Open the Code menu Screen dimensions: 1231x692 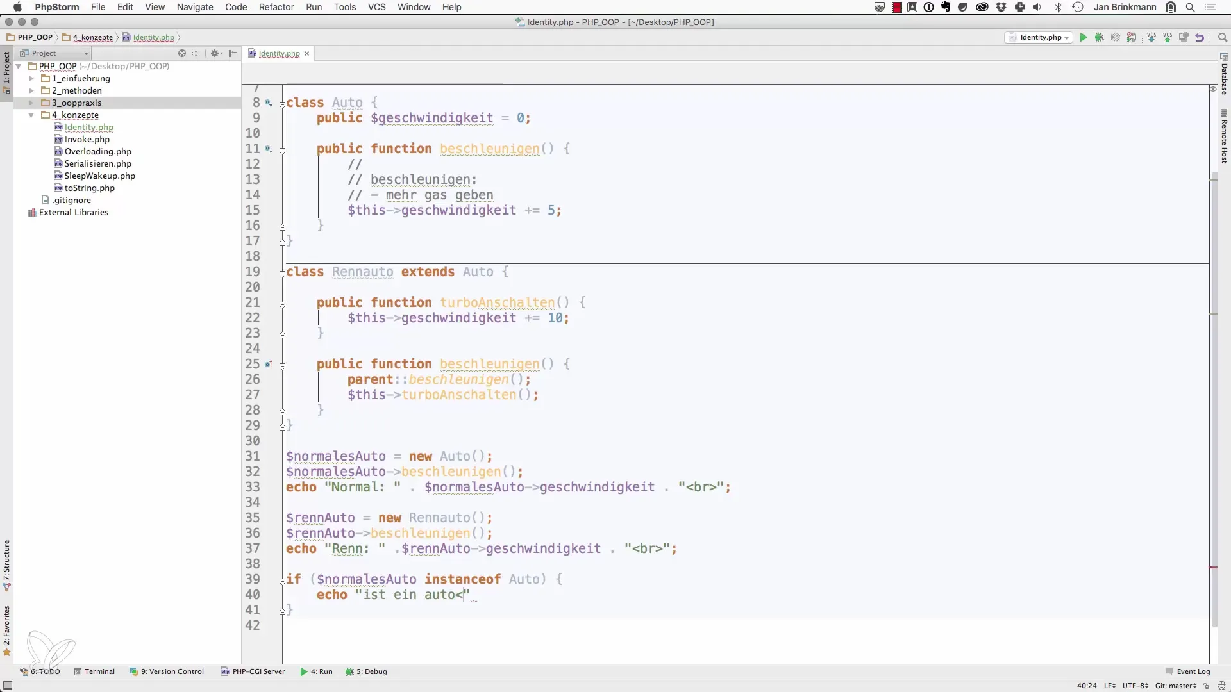coord(236,7)
